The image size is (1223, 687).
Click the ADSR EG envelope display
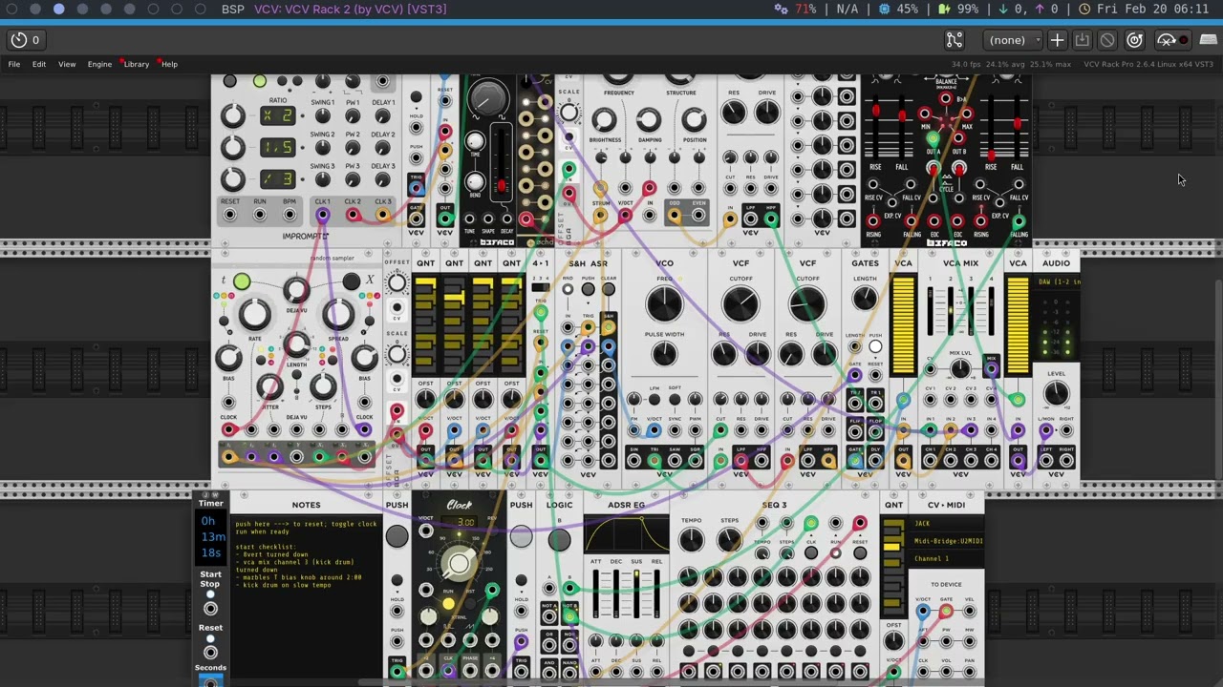(x=626, y=535)
